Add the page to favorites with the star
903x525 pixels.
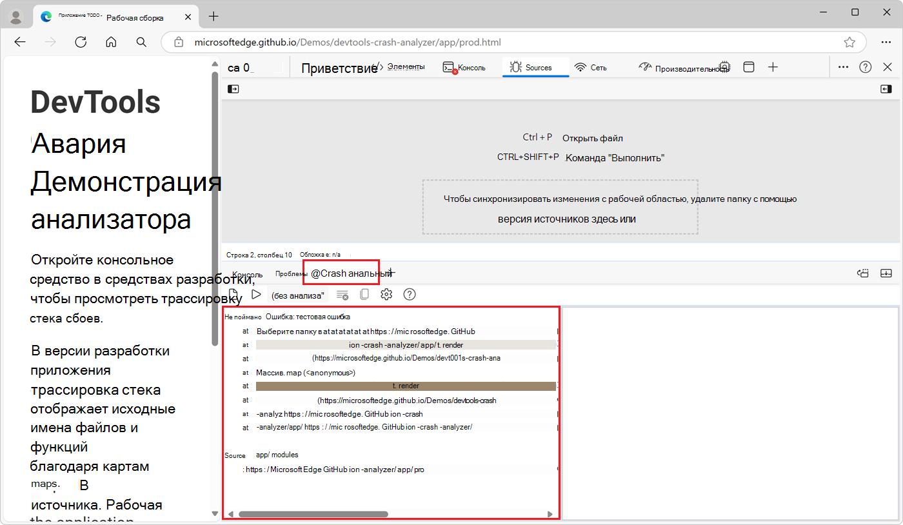849,42
